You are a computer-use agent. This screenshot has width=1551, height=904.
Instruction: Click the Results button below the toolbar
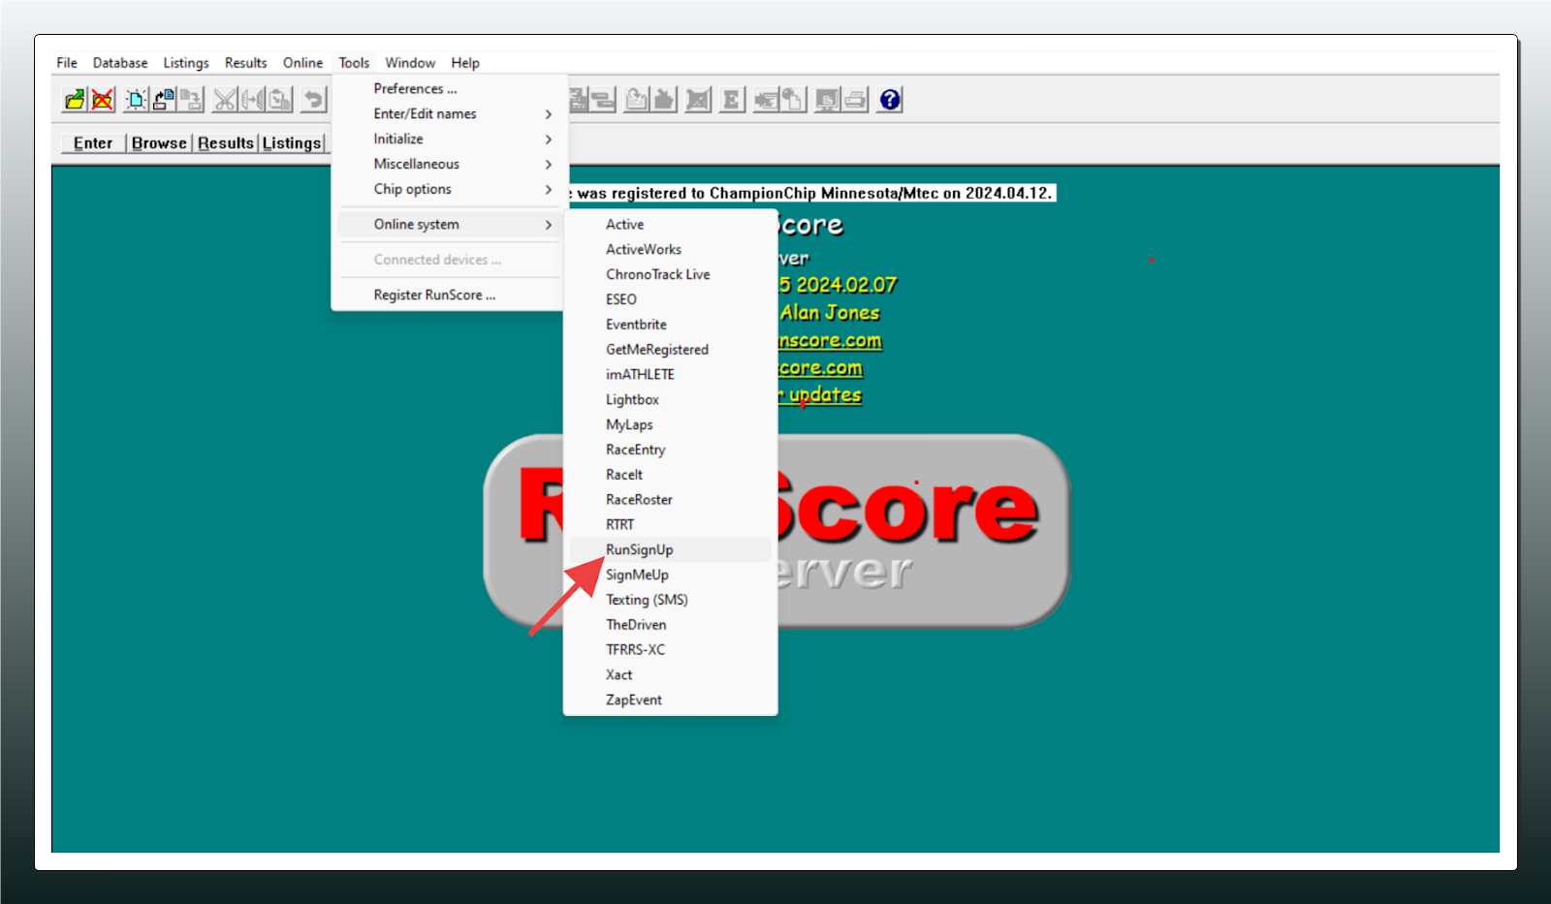226,142
